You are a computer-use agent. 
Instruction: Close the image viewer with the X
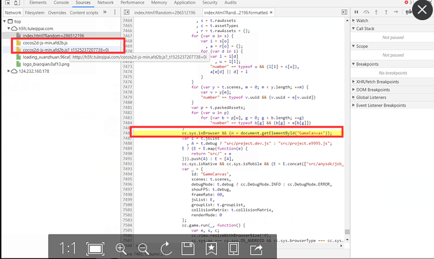click(422, 10)
